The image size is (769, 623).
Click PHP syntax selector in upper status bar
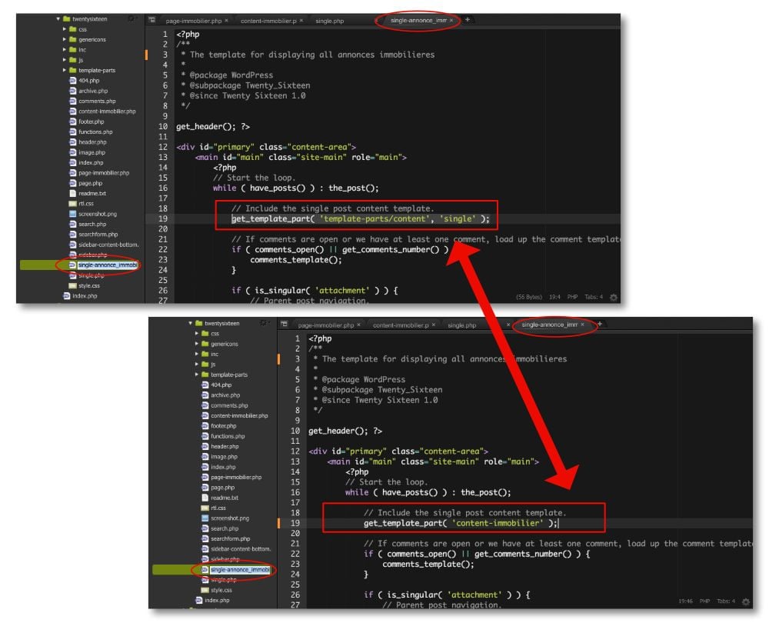(x=573, y=297)
